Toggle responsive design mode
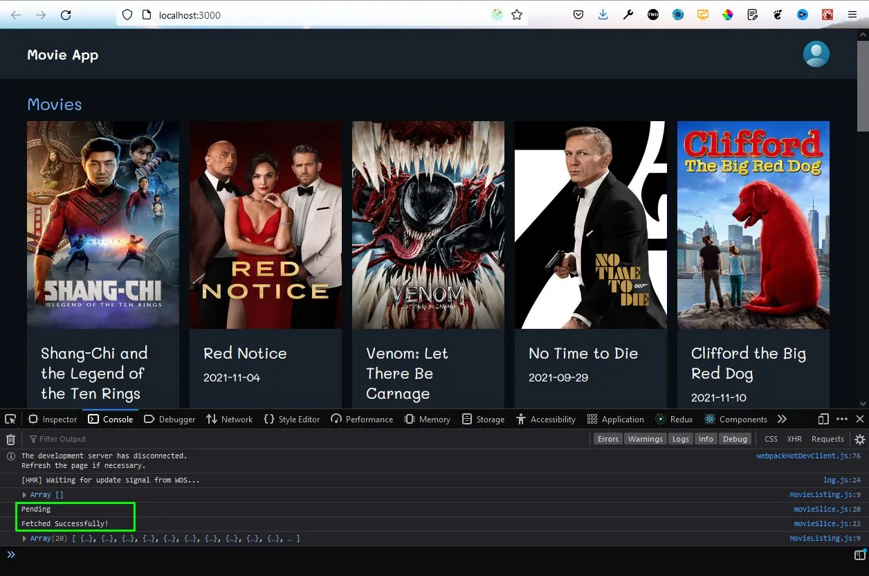 coord(823,419)
